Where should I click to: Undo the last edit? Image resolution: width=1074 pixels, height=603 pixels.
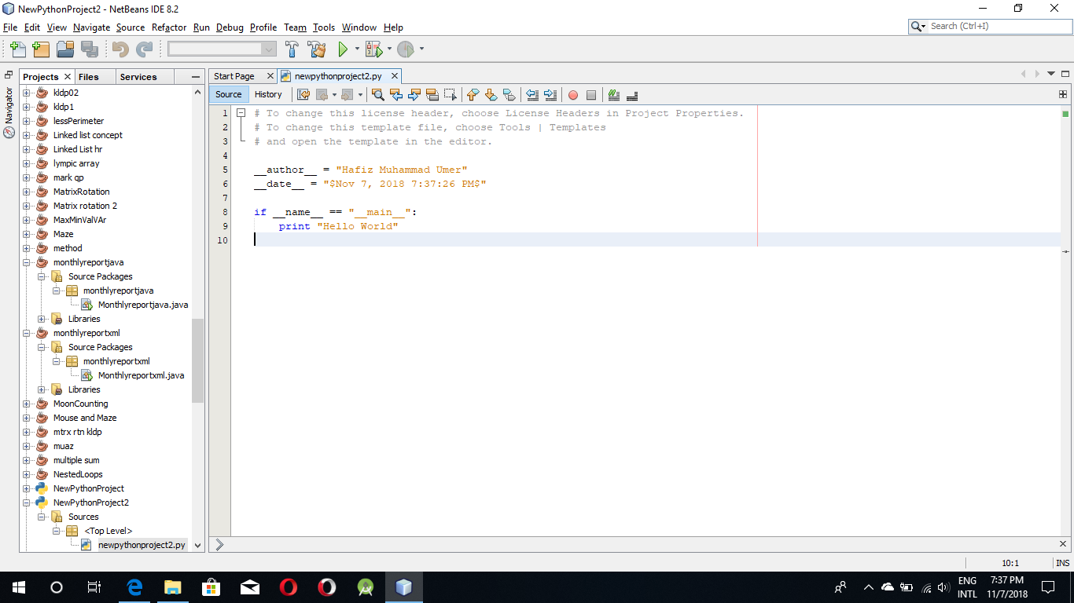[119, 48]
